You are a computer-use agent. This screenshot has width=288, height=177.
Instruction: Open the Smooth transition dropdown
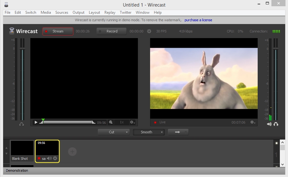(149, 132)
